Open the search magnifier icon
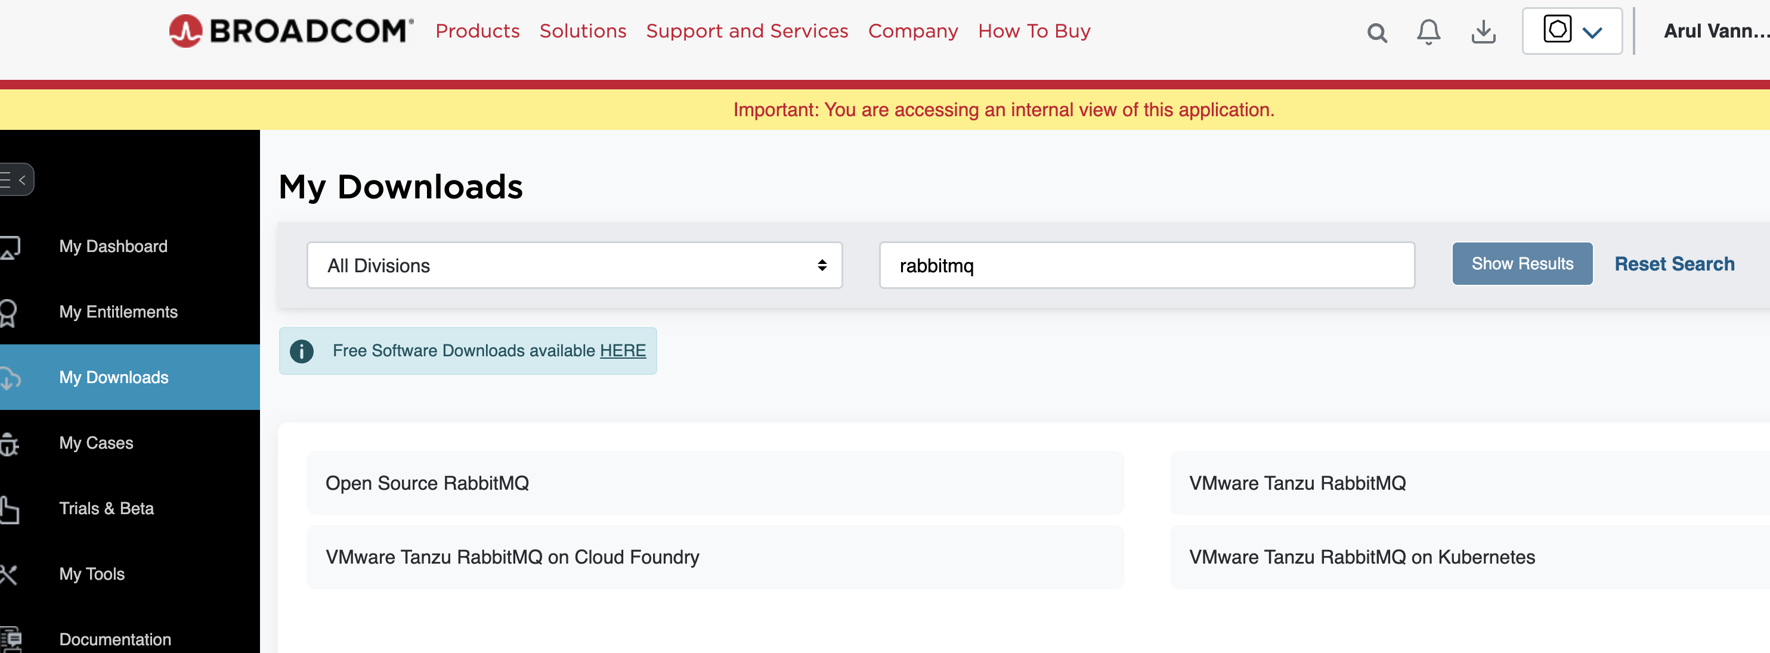This screenshot has width=1770, height=653. coord(1376,32)
